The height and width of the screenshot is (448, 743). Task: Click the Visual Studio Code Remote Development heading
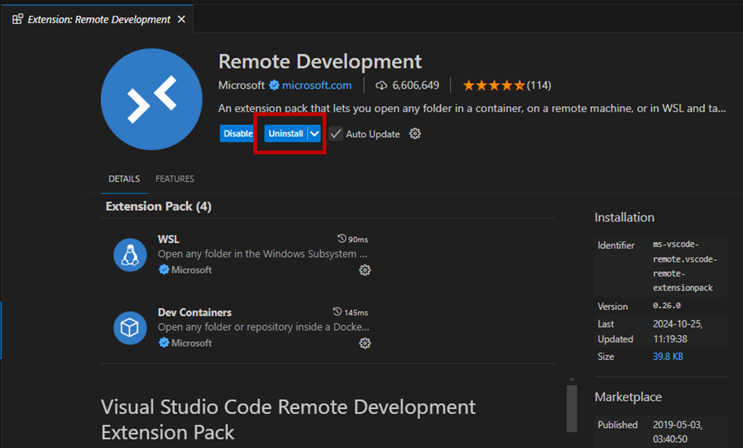(x=288, y=420)
